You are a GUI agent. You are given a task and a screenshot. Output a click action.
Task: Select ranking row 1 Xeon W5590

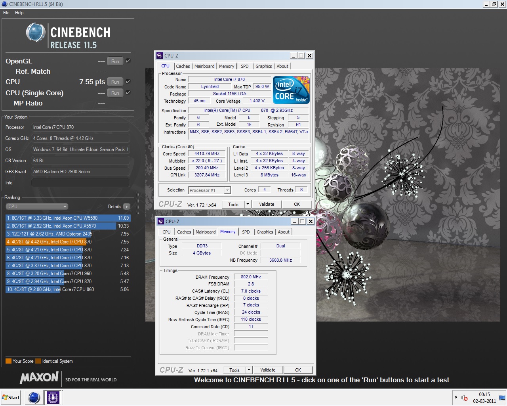click(68, 218)
